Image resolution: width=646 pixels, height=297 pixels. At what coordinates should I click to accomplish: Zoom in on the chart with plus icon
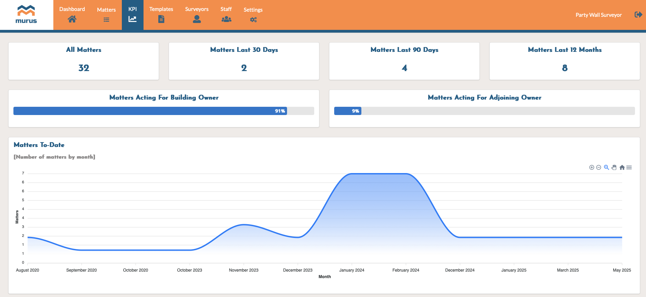tap(592, 168)
